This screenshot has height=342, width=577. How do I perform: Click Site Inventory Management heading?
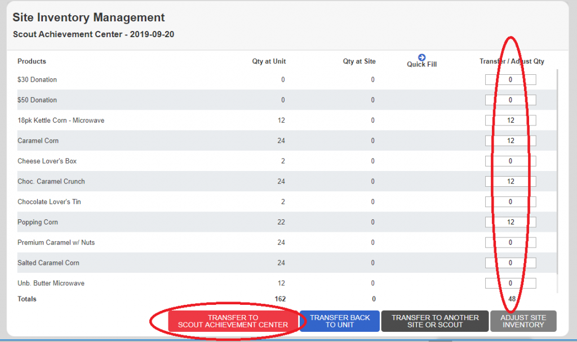[x=88, y=17]
